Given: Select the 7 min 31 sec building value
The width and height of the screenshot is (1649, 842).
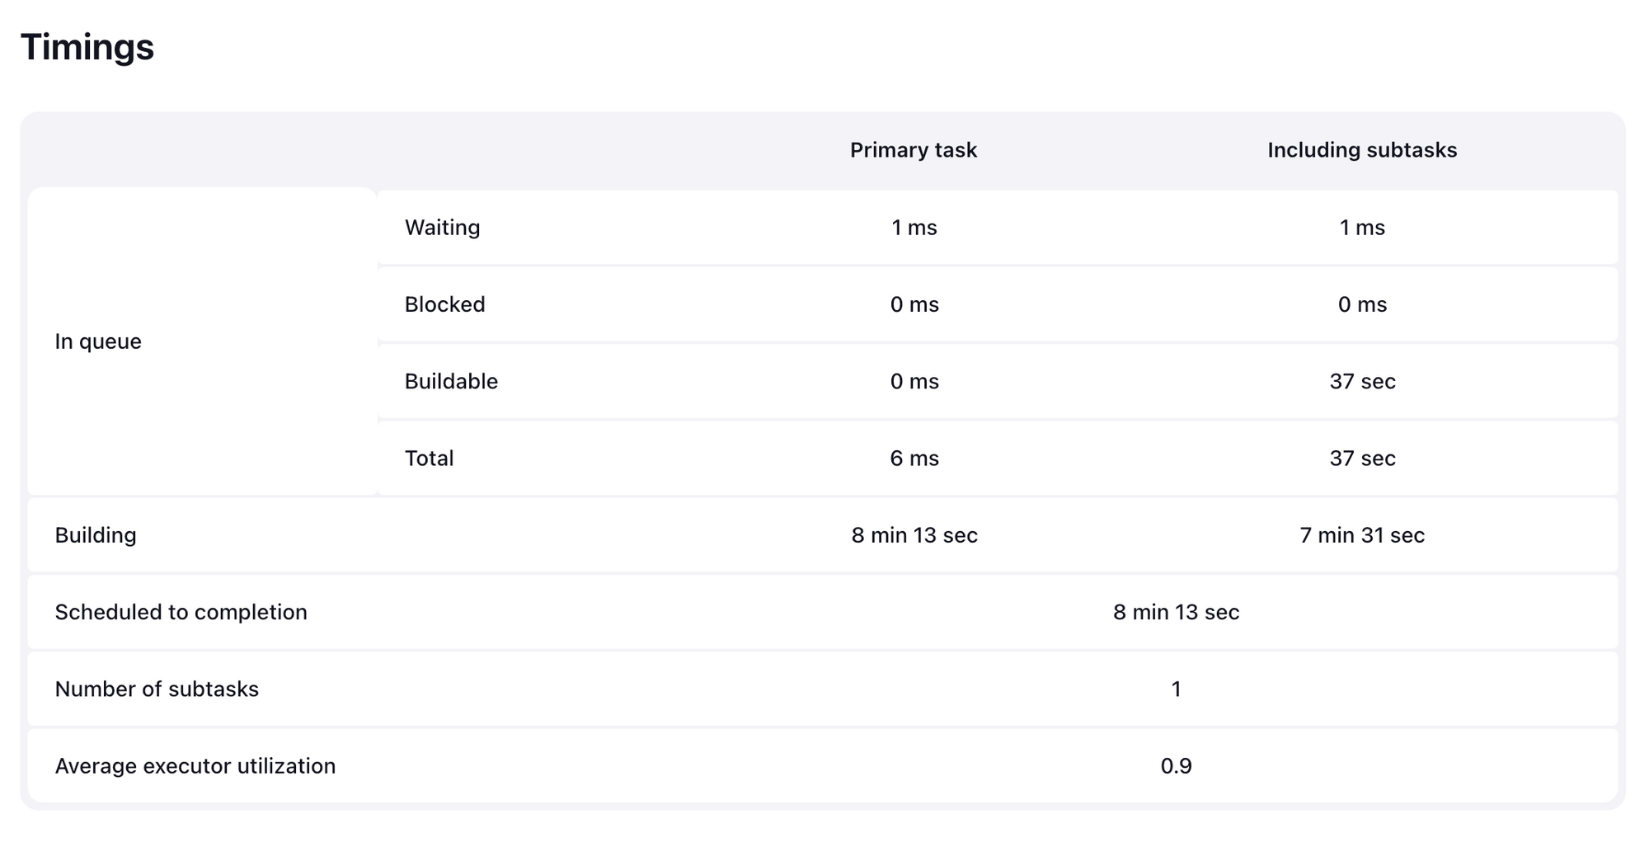Looking at the screenshot, I should 1362,535.
